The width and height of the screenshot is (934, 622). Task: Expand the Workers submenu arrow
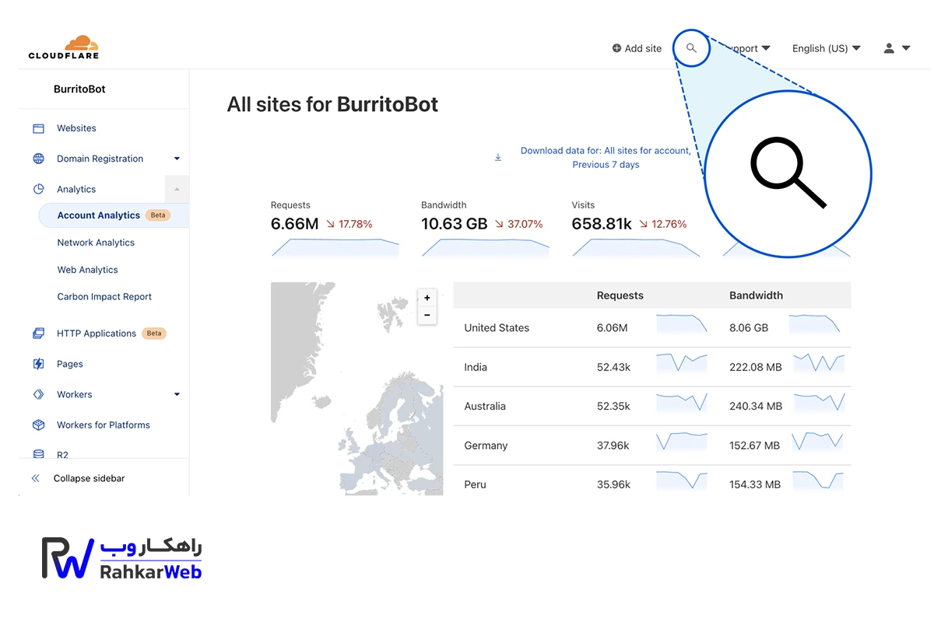coord(177,394)
